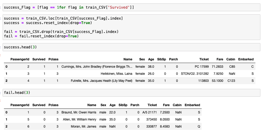Click PassengerId header in success table
This screenshot has width=263, height=132.
[x=20, y=59]
